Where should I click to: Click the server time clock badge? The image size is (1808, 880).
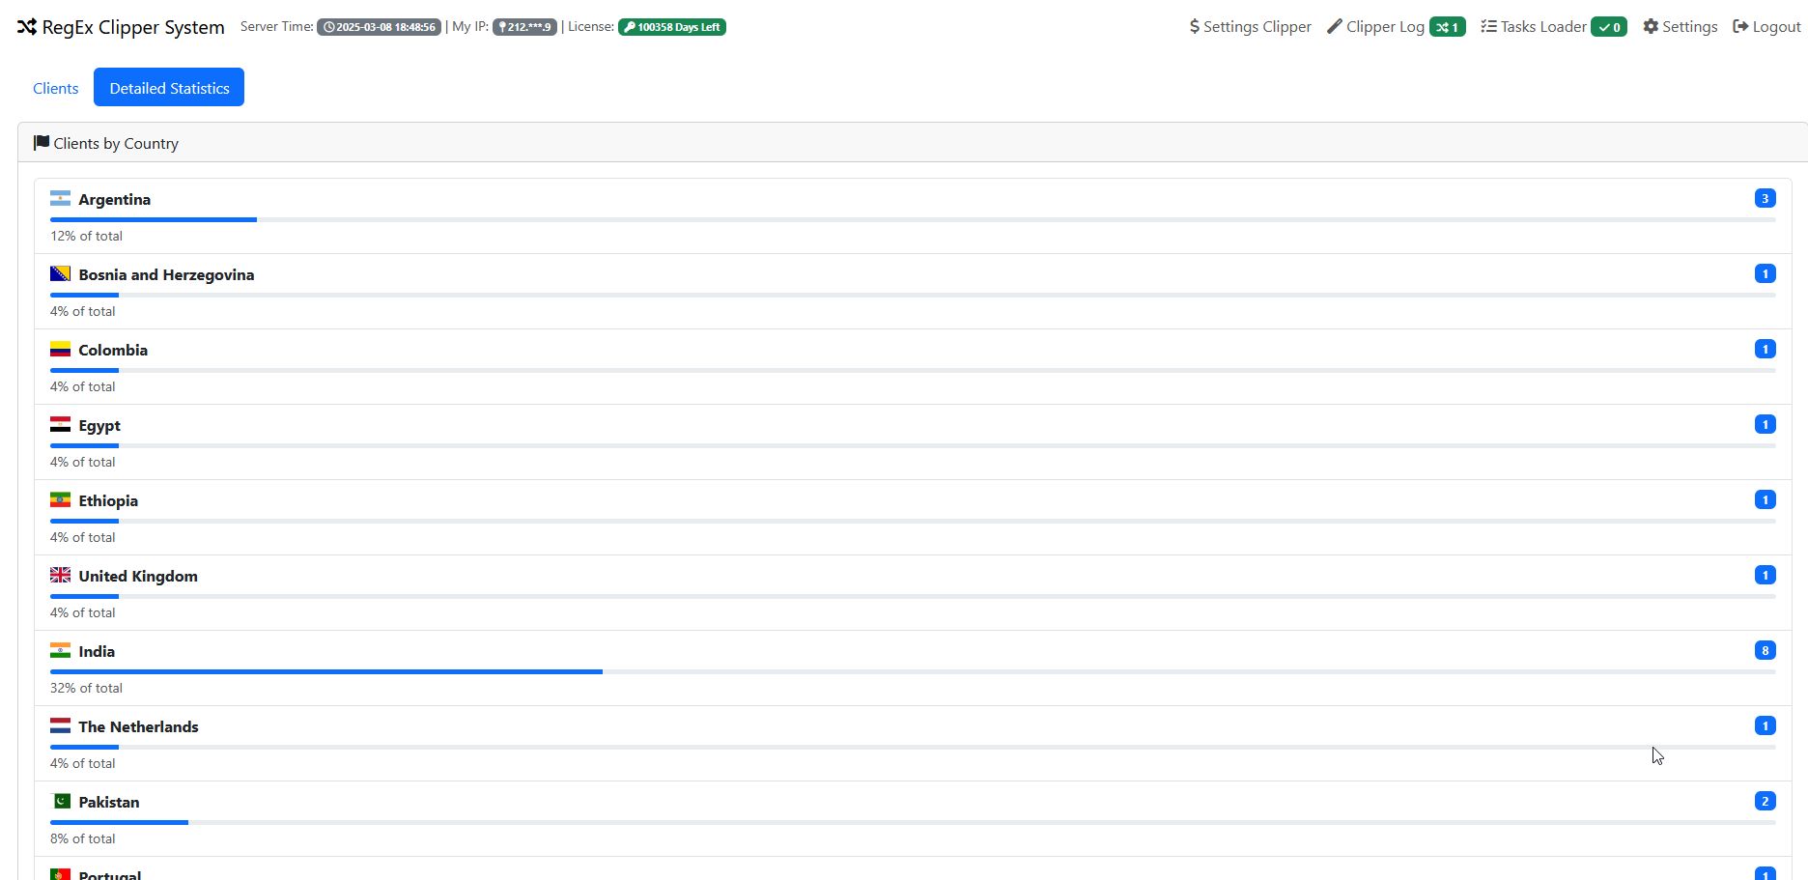pyautogui.click(x=379, y=27)
